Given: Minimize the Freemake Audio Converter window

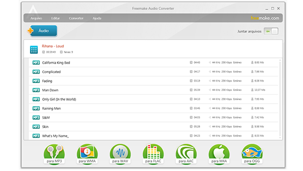Looking at the screenshot, I should pyautogui.click(x=267, y=8).
